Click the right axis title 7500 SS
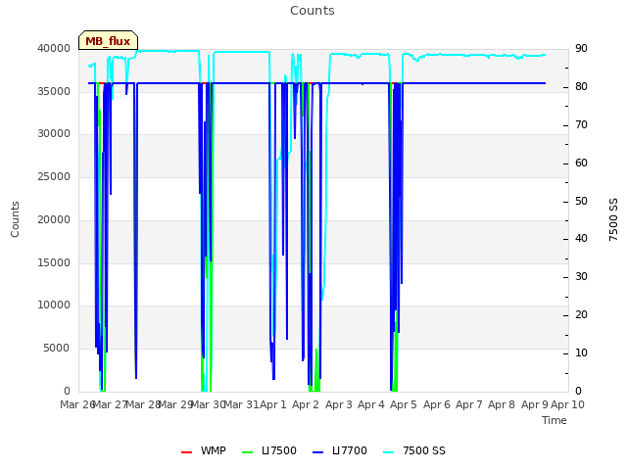Image resolution: width=627 pixels, height=470 pixels. tap(613, 219)
